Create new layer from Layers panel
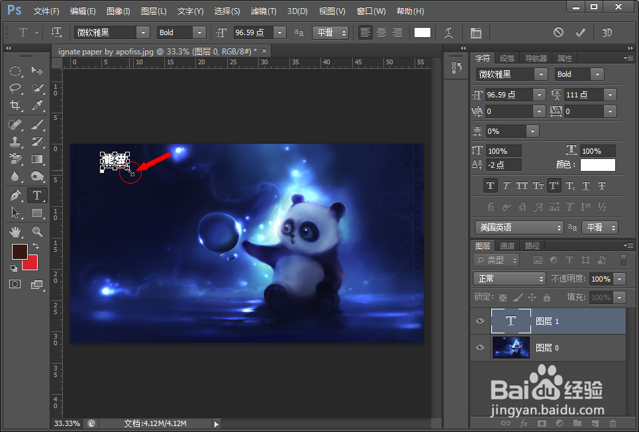 [x=595, y=423]
